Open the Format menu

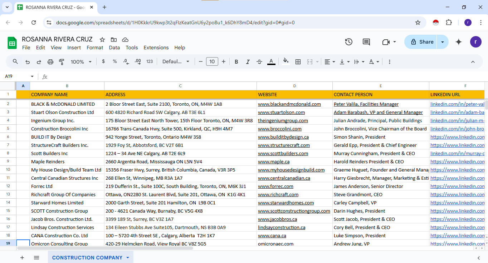point(95,48)
